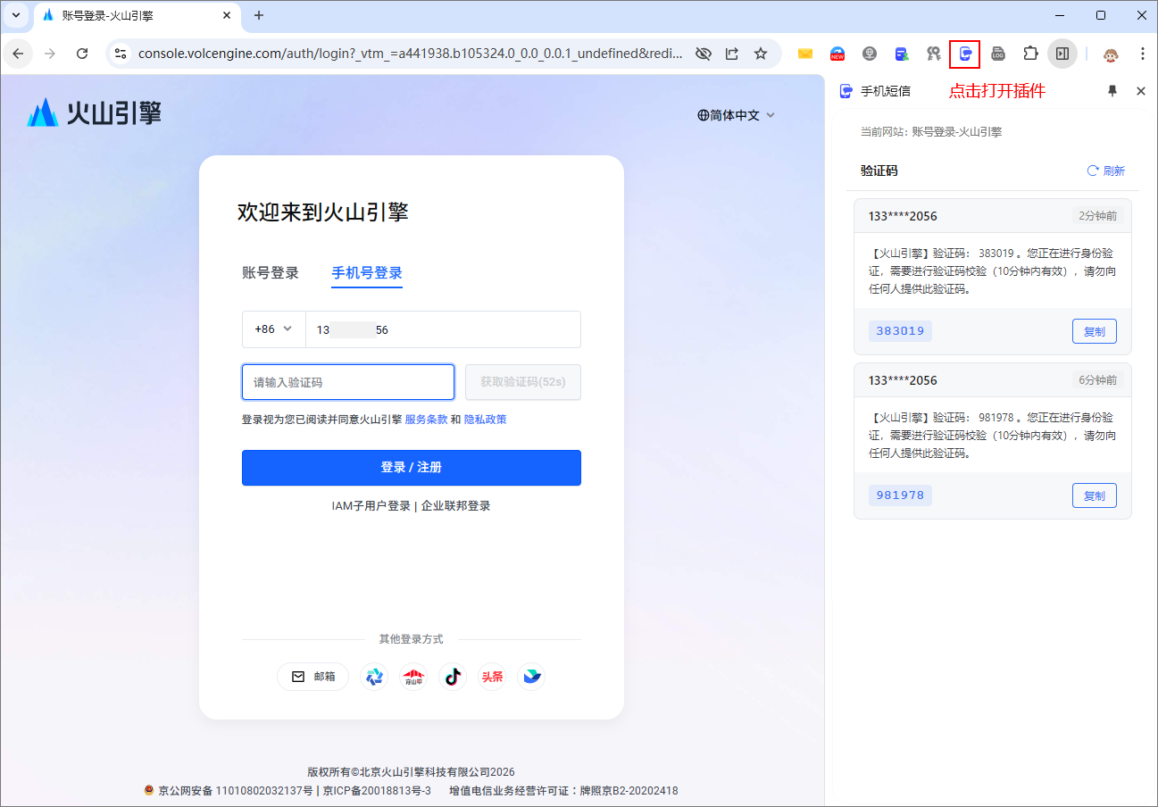
Task: Log in with 邮箱 email button
Action: click(313, 677)
